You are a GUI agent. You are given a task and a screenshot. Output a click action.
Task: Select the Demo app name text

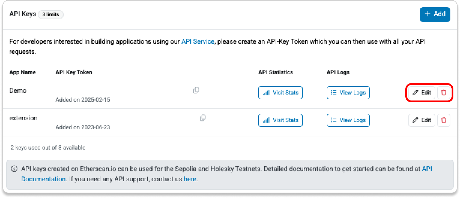pyautogui.click(x=18, y=90)
